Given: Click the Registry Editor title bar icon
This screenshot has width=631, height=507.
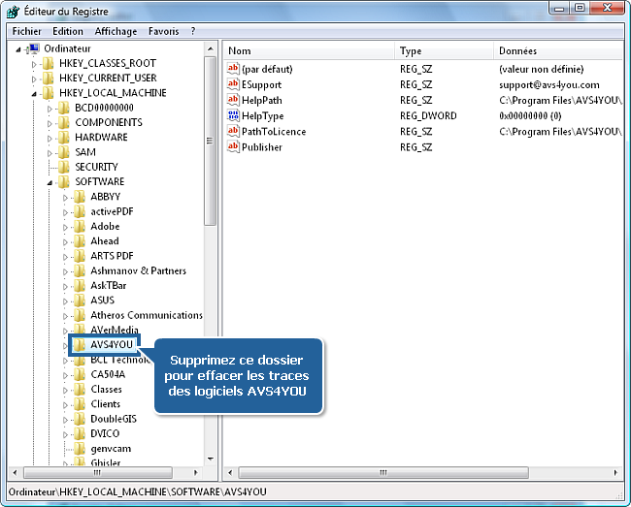Looking at the screenshot, I should pyautogui.click(x=13, y=12).
